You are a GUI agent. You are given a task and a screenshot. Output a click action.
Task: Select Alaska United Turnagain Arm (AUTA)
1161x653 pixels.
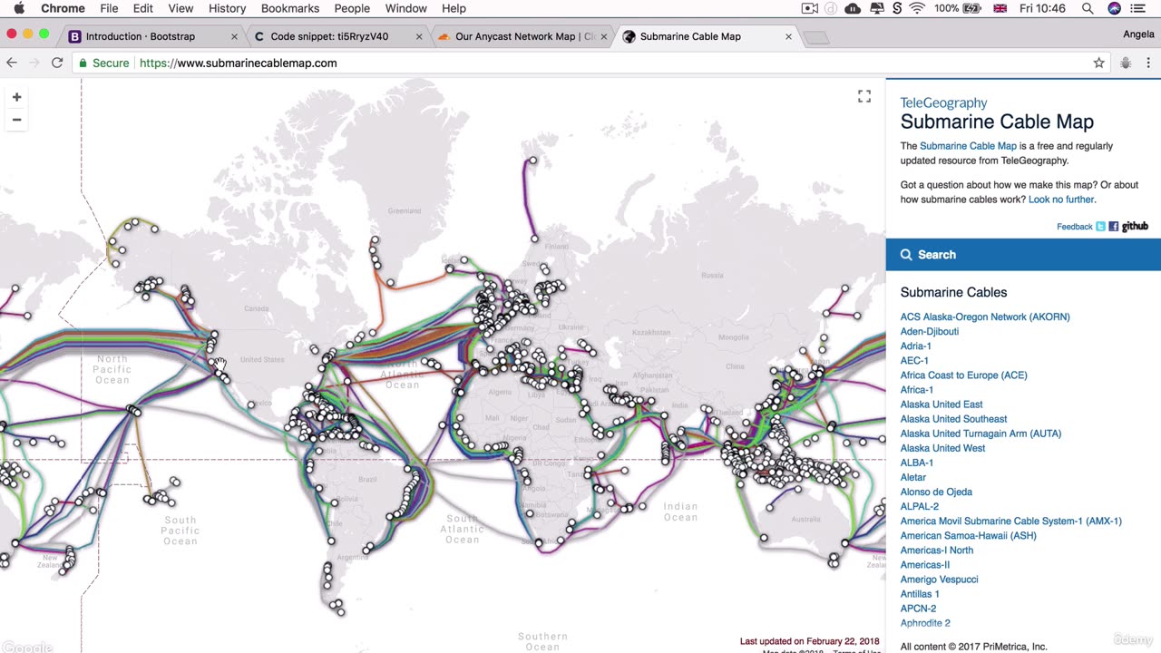click(981, 434)
